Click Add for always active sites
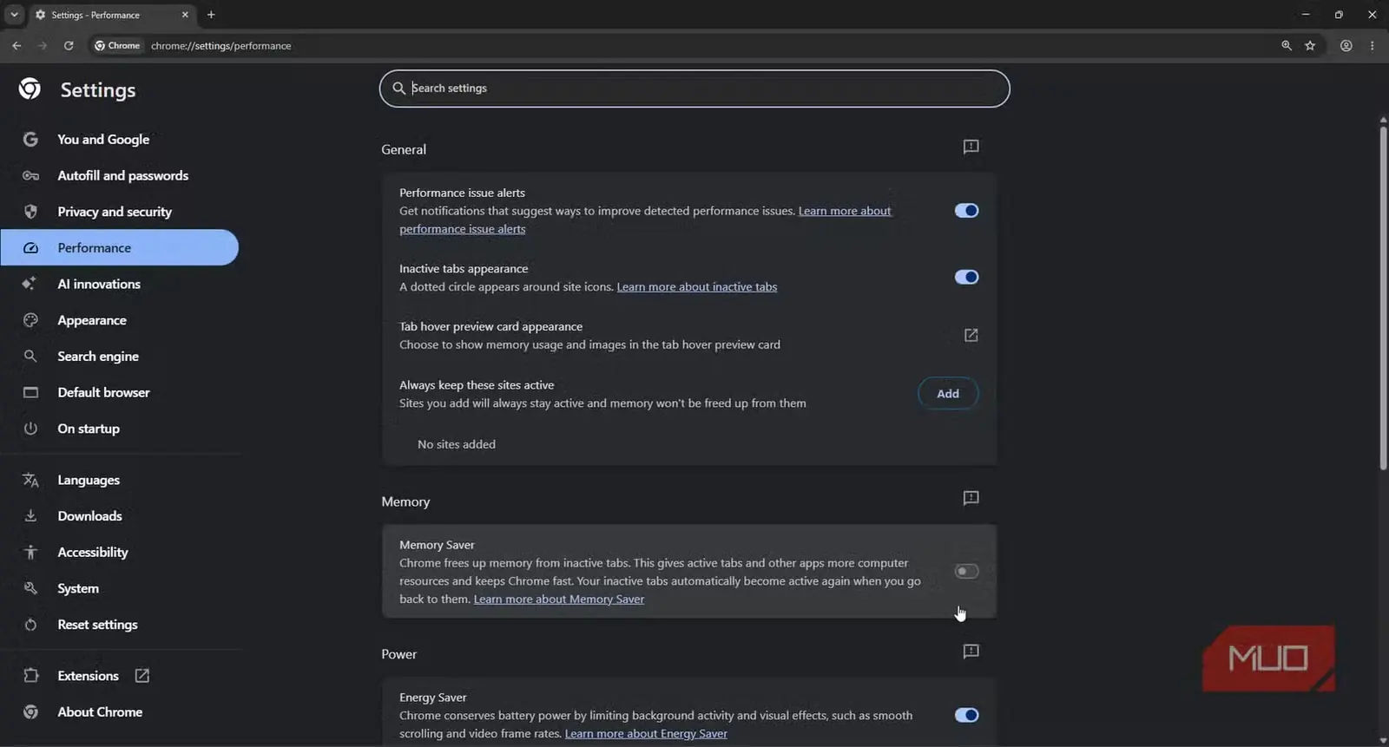Screen dimensions: 1389x747 948,394
